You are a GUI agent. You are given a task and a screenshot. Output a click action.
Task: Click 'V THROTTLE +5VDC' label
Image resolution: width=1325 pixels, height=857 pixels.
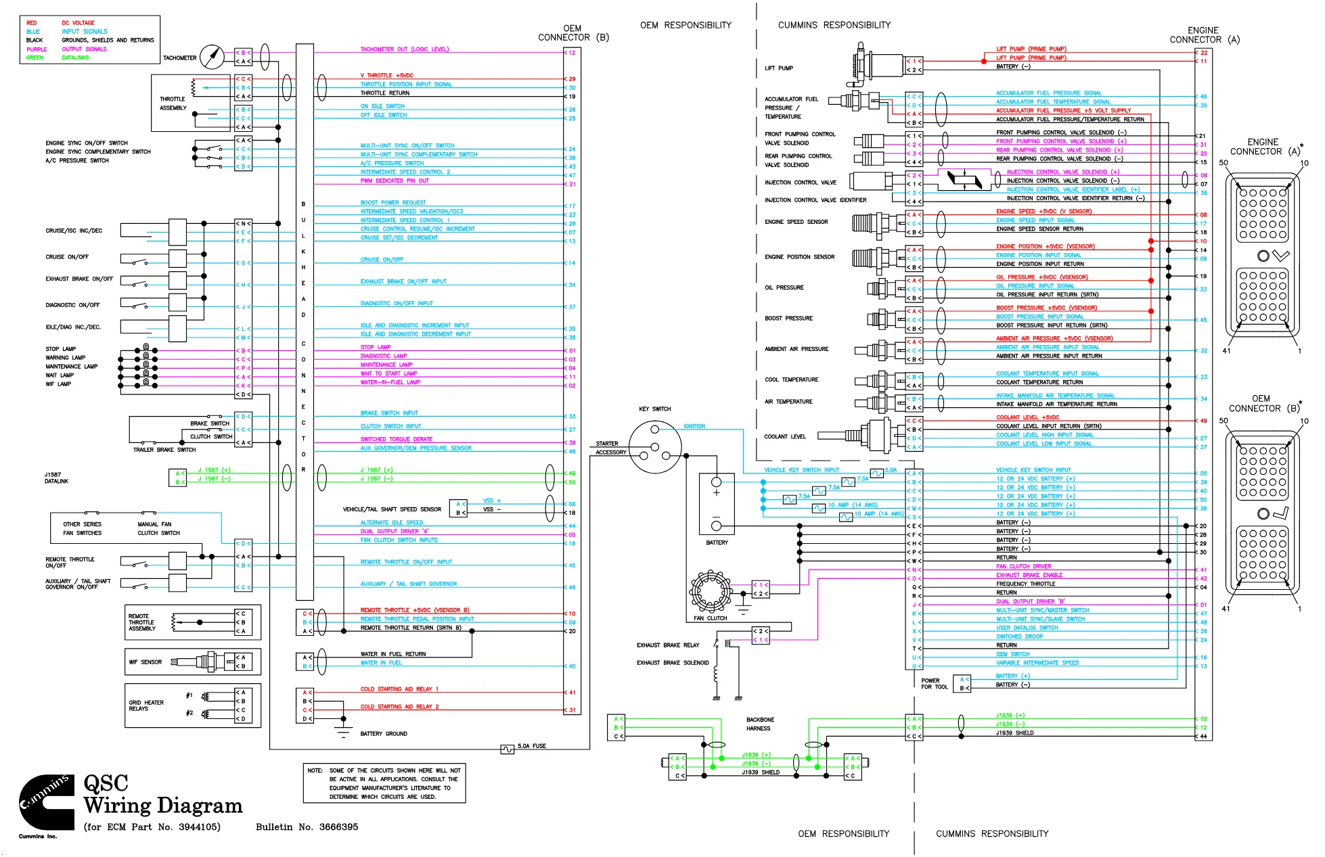[x=386, y=76]
